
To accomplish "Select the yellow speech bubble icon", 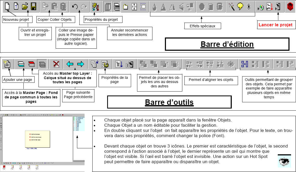I will (240, 7).
